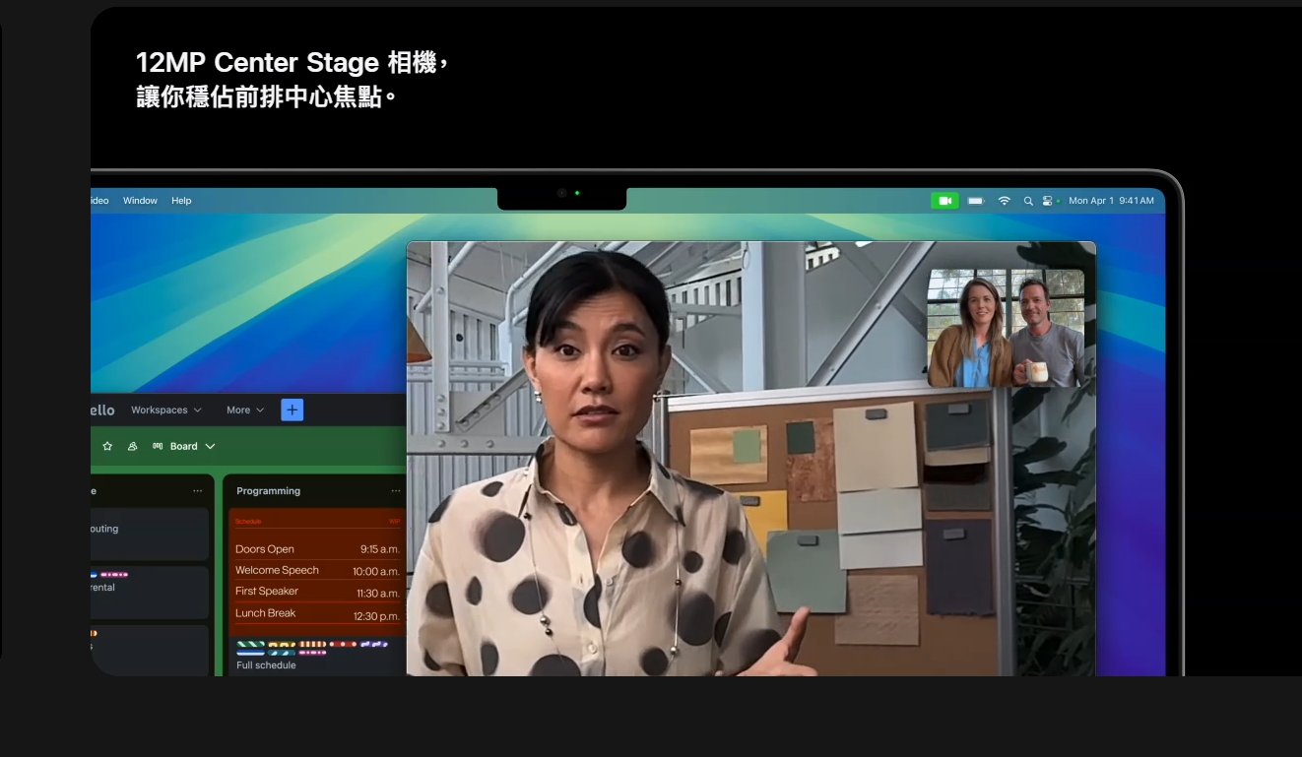1302x757 pixels.
Task: Open the Board view switcher dropdown
Action: pos(184,446)
